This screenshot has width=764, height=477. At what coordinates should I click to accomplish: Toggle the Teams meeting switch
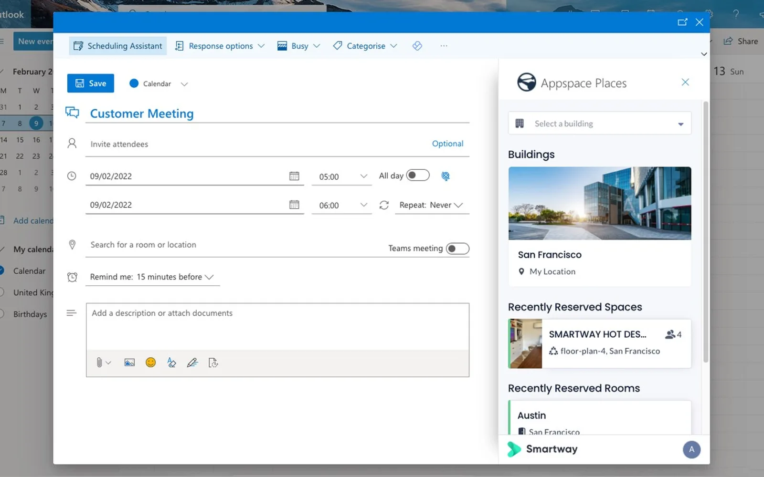coord(457,249)
